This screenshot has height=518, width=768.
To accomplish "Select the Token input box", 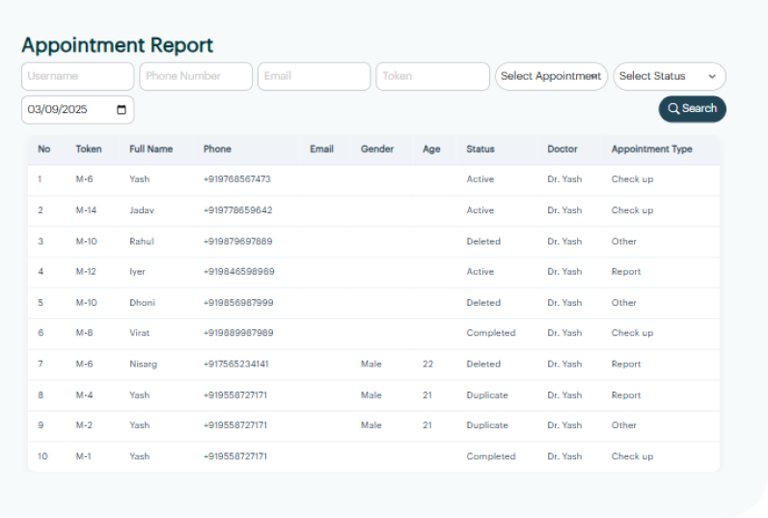I will [x=432, y=76].
